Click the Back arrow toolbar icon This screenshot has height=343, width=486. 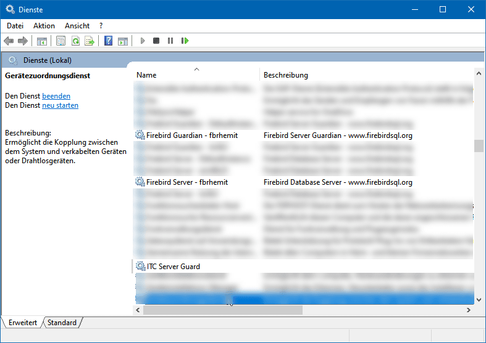9,41
